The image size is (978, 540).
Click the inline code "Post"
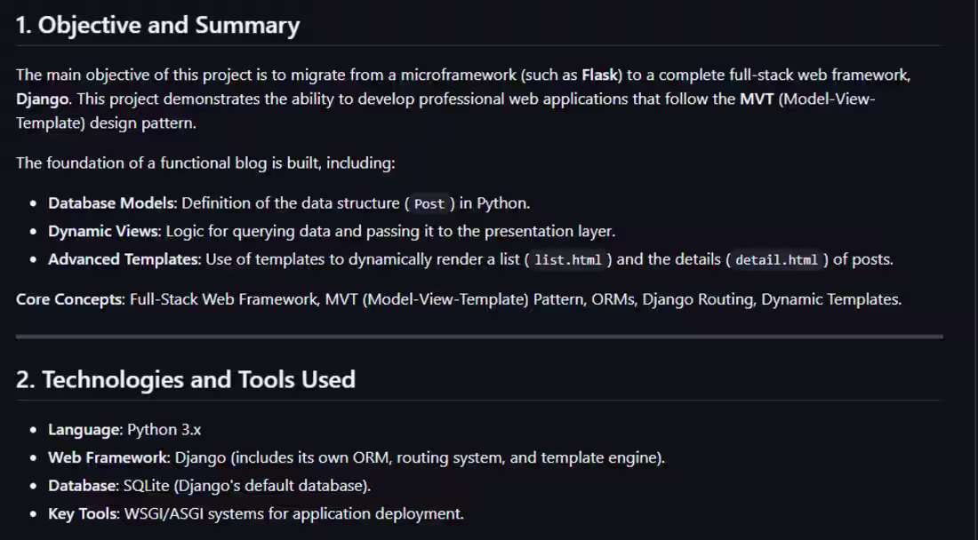429,203
